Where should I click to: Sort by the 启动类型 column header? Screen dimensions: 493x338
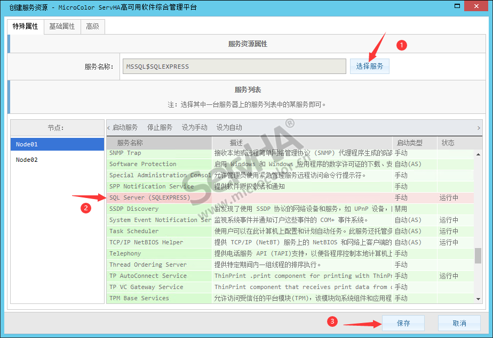408,143
